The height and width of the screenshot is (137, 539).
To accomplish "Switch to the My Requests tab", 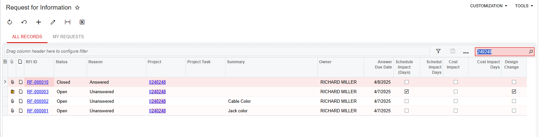I will point(68,37).
